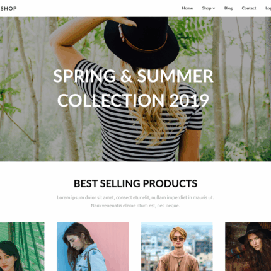The height and width of the screenshot is (271, 271).
Task: Open product with man wearing sunglasses
Action: [177, 246]
